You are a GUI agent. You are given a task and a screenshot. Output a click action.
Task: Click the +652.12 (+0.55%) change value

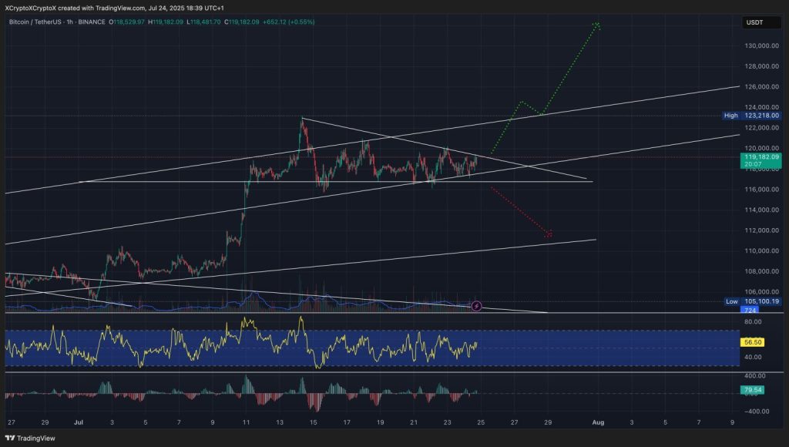click(288, 22)
